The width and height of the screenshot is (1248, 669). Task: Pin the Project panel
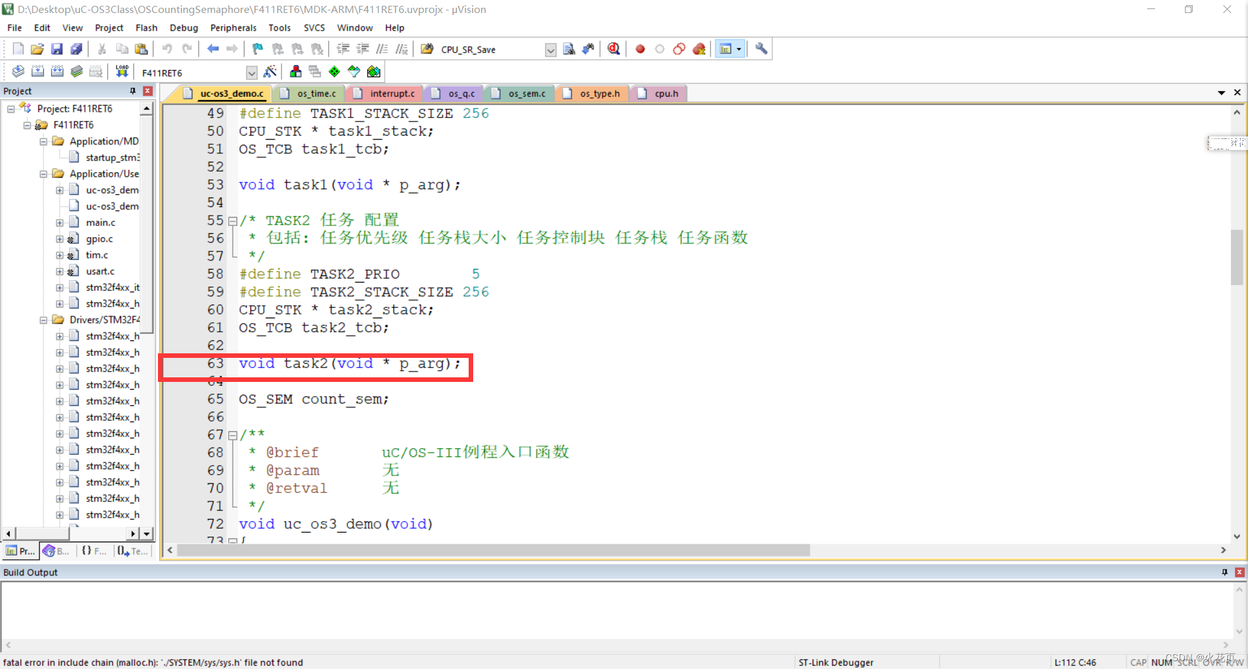pos(133,91)
